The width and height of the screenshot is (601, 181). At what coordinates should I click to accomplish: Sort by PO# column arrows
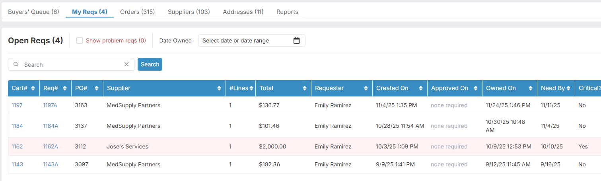[x=97, y=88]
